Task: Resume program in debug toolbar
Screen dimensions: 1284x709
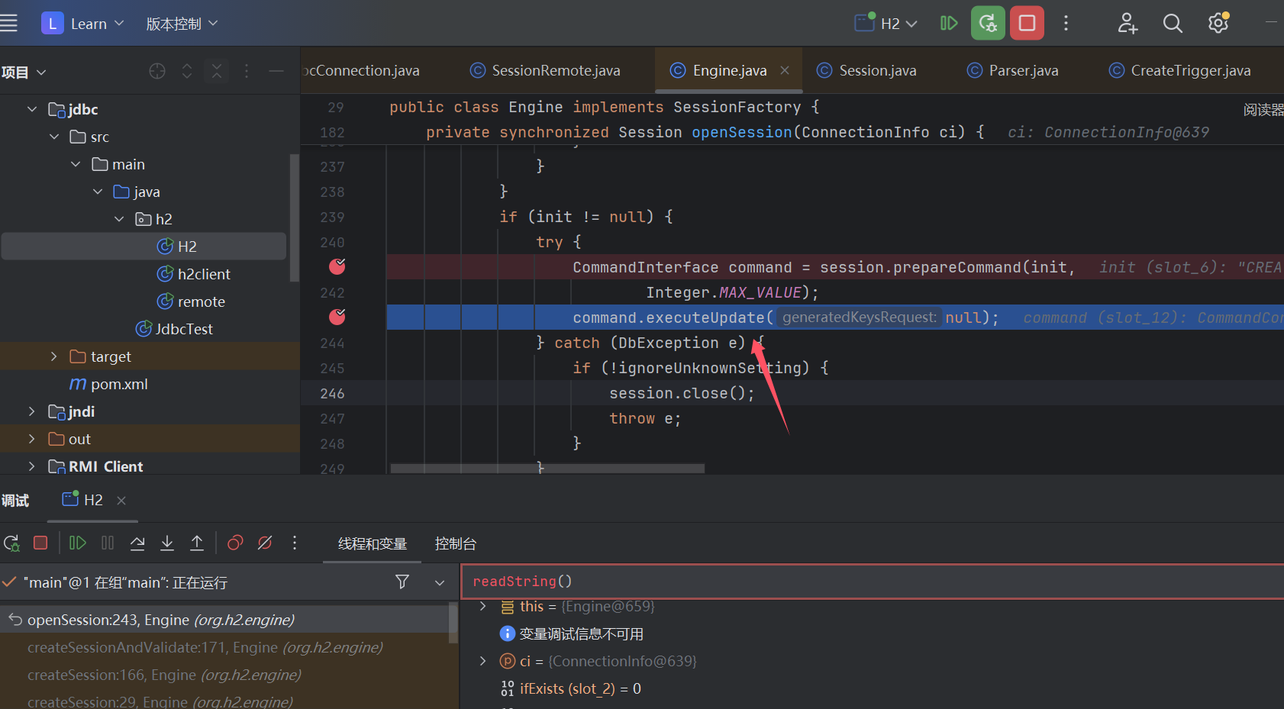Action: click(77, 543)
